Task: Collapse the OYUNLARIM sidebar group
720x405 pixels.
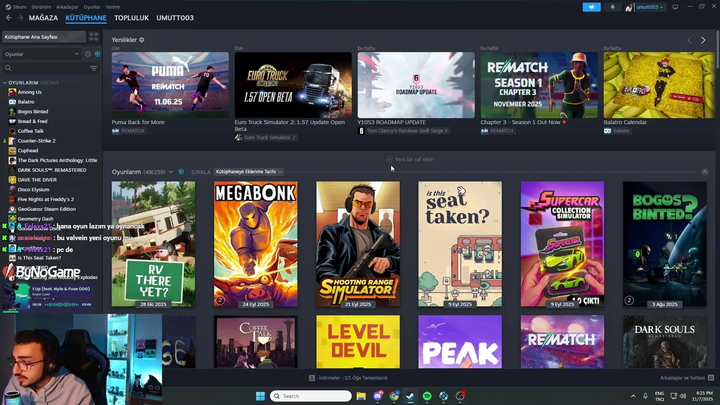Action: click(x=5, y=83)
